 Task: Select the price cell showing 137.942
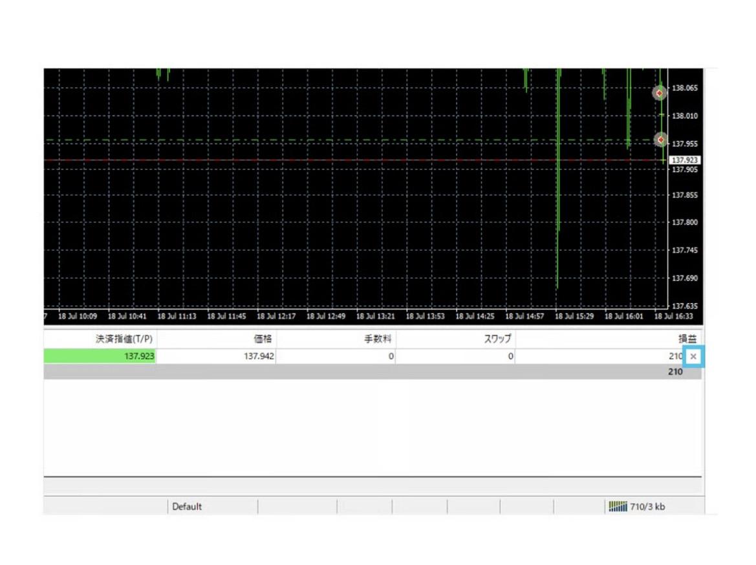[258, 356]
